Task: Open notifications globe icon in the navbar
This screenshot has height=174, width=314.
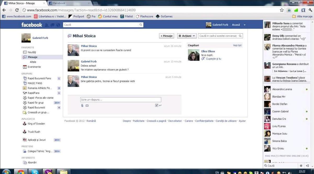Action: (58, 25)
